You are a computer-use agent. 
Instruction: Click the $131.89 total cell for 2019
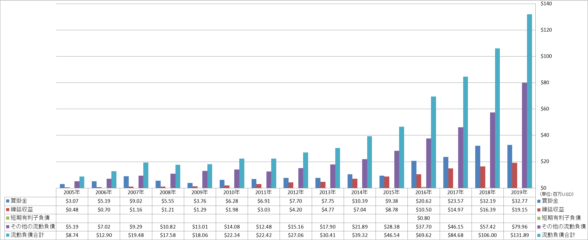[x=519, y=235]
